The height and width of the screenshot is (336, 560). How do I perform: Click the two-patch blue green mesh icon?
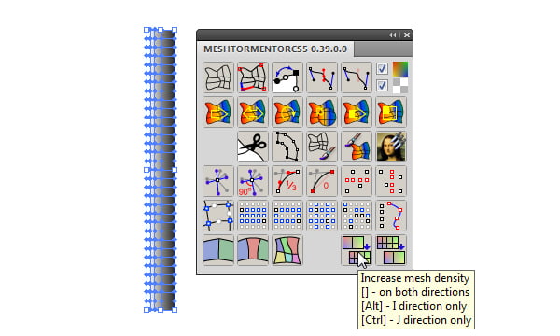217,250
